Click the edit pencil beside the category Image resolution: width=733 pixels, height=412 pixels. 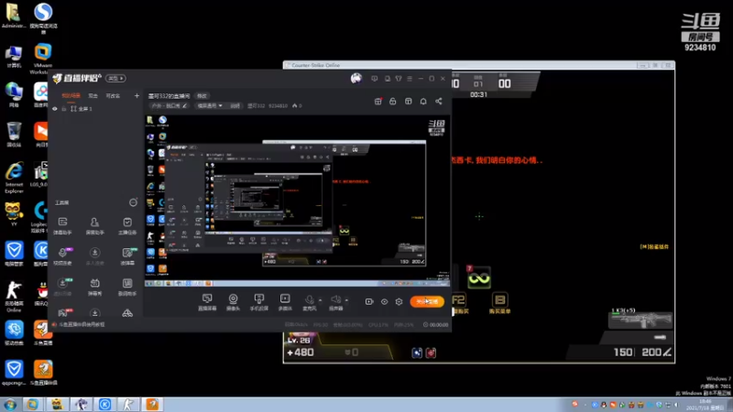(x=185, y=105)
